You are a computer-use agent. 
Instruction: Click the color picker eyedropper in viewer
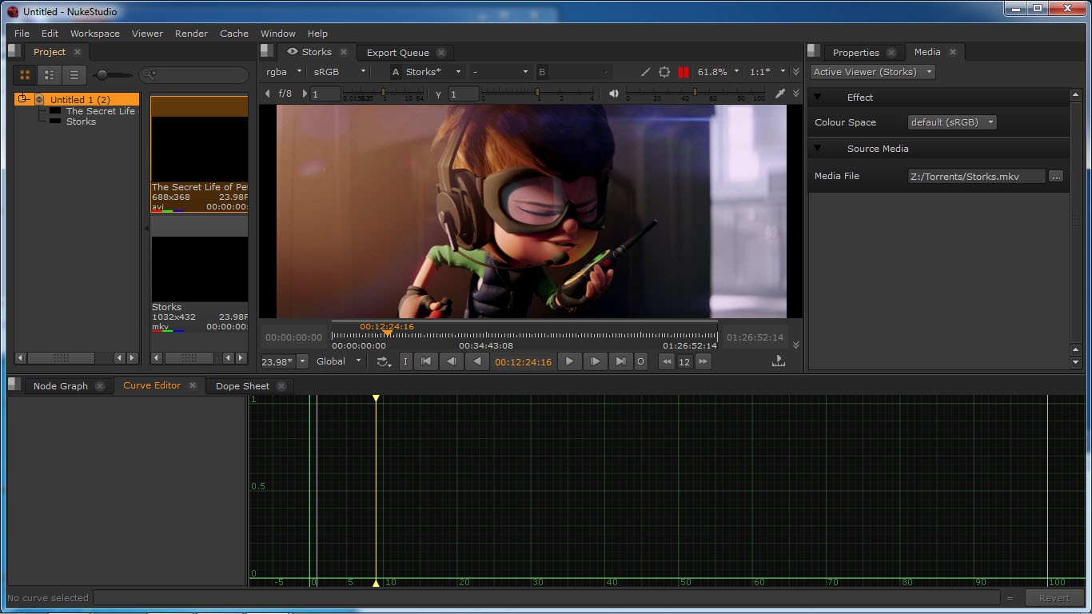click(x=780, y=94)
